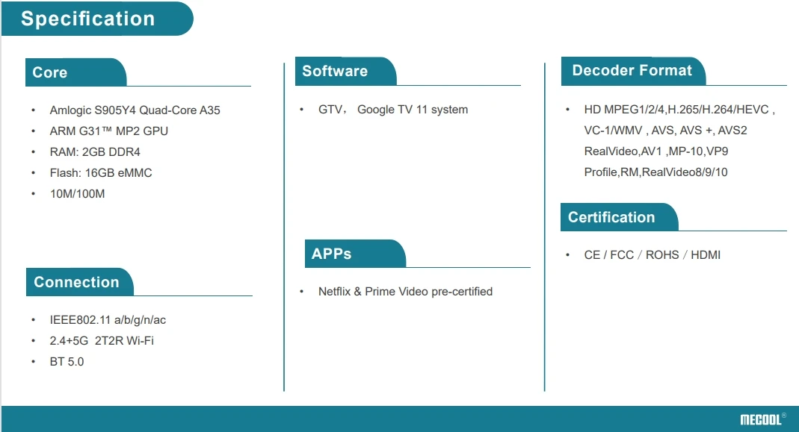Select the APPs section header
The image size is (799, 432).
332,254
